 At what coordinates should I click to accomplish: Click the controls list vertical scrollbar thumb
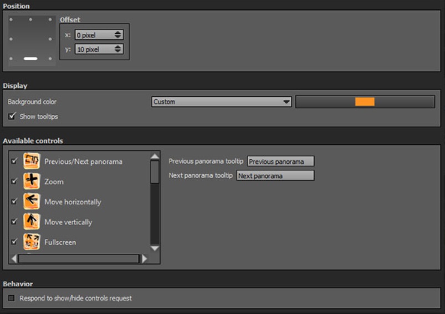click(155, 172)
